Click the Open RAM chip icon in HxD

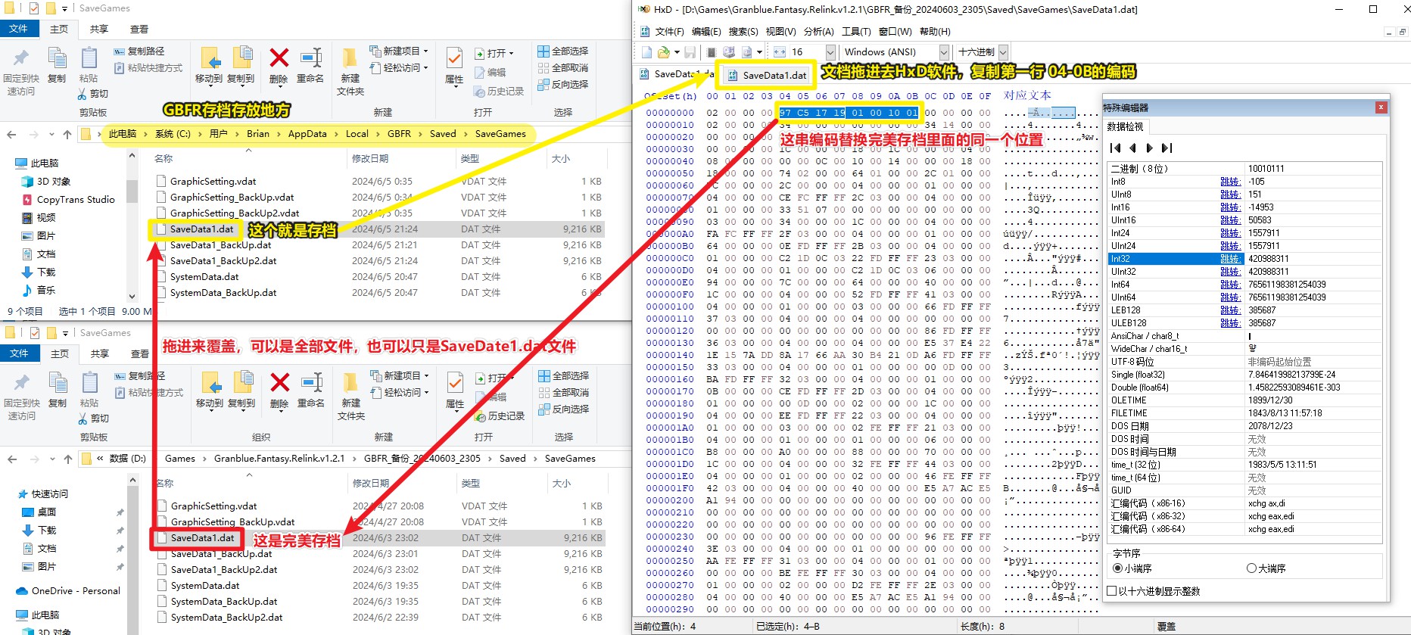(712, 52)
